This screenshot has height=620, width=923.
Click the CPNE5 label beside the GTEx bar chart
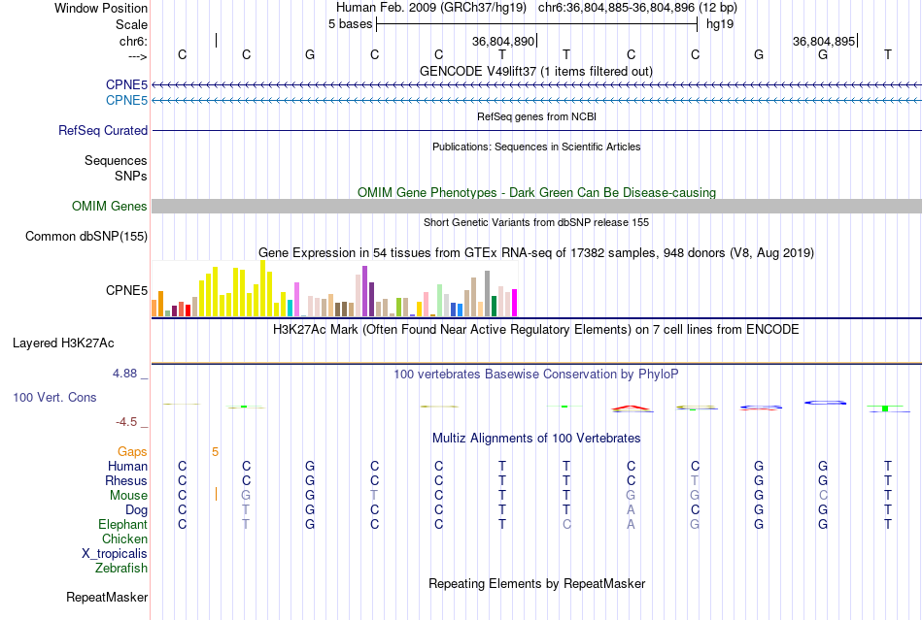click(126, 290)
